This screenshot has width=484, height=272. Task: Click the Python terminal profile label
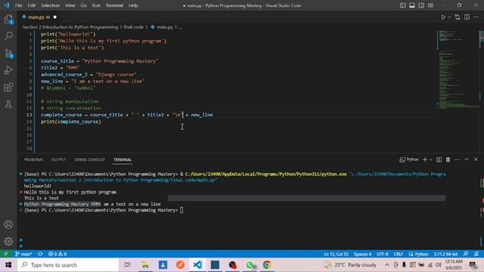[x=409, y=159]
